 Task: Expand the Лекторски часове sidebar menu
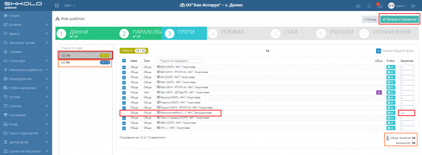[x=26, y=43]
